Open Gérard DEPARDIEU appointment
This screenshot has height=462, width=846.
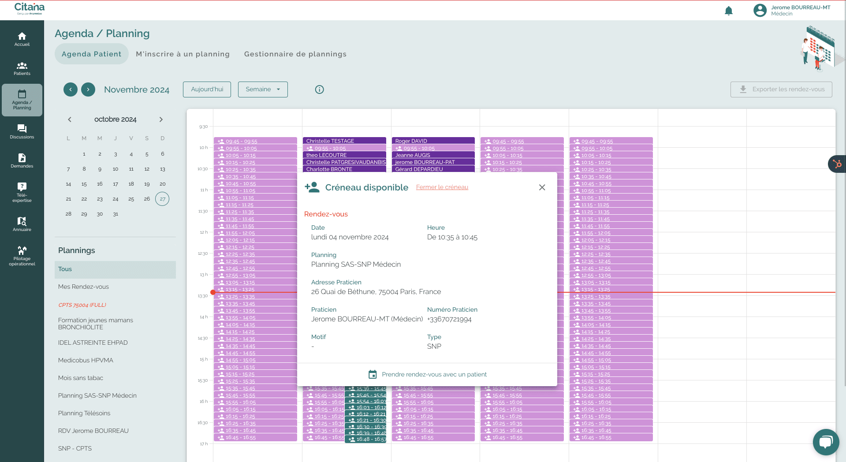(433, 169)
